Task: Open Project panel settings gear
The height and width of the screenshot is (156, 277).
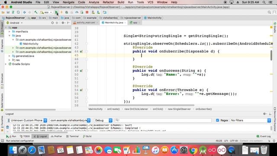Action: tap(63, 23)
